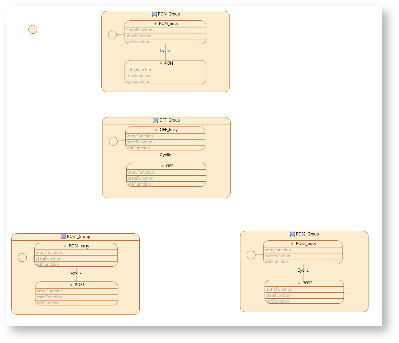
Task: Select the OFF_busy state title
Action: point(168,130)
